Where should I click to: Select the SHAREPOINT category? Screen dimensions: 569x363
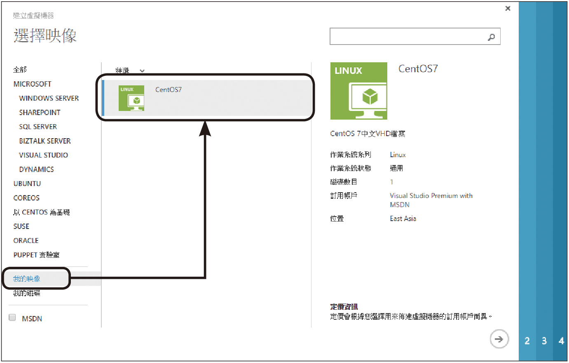[x=40, y=112]
